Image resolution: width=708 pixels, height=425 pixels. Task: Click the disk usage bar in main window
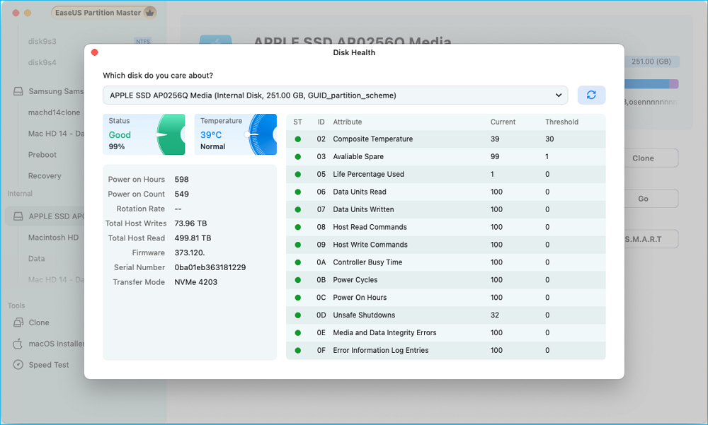[651, 84]
